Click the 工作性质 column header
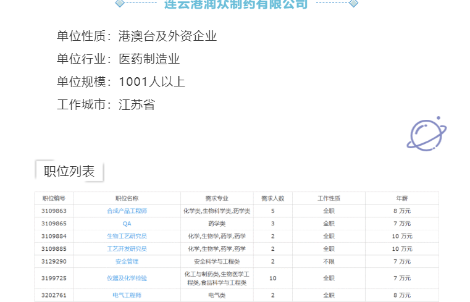Viewport: 470px width, 302px height. [329, 198]
